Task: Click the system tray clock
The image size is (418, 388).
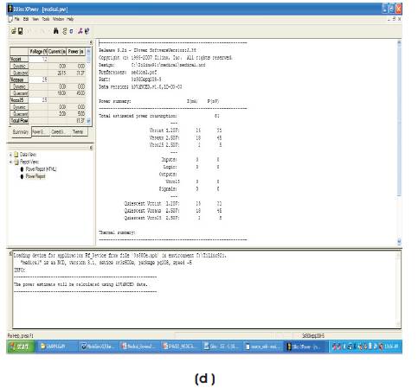Action: click(392, 347)
